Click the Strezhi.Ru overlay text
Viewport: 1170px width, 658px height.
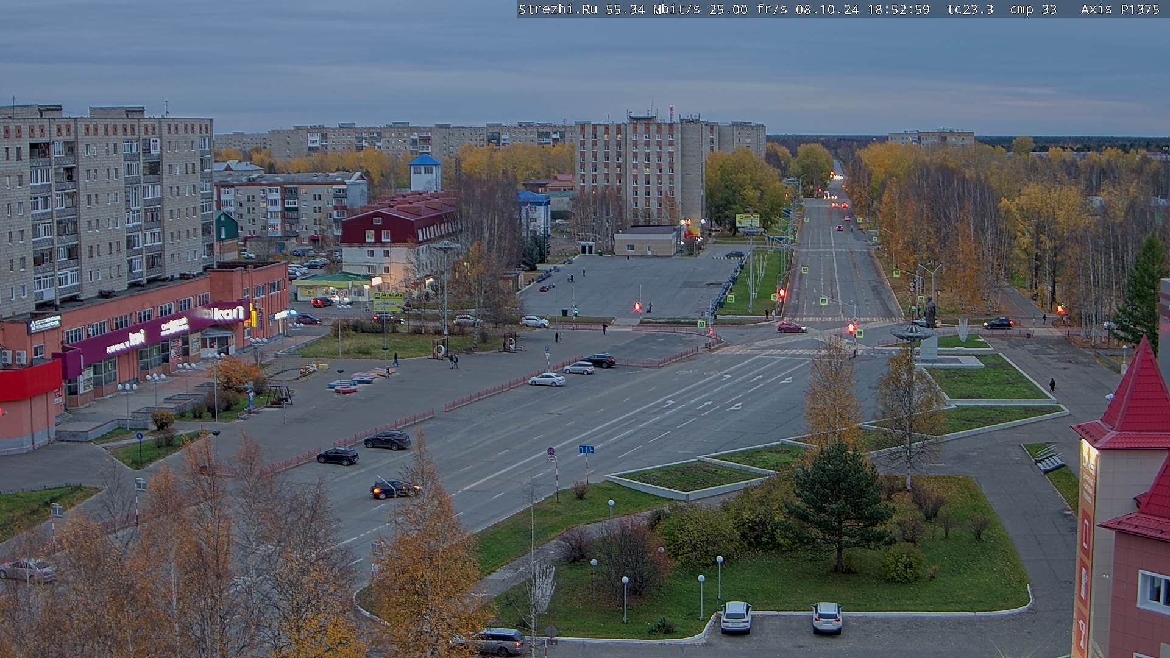[x=558, y=9]
